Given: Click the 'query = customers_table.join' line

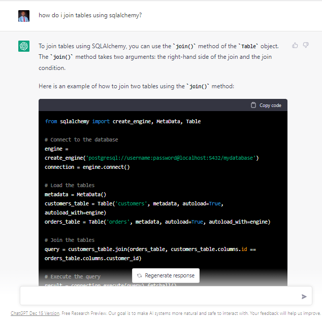Looking at the screenshot, I should click(x=150, y=249).
